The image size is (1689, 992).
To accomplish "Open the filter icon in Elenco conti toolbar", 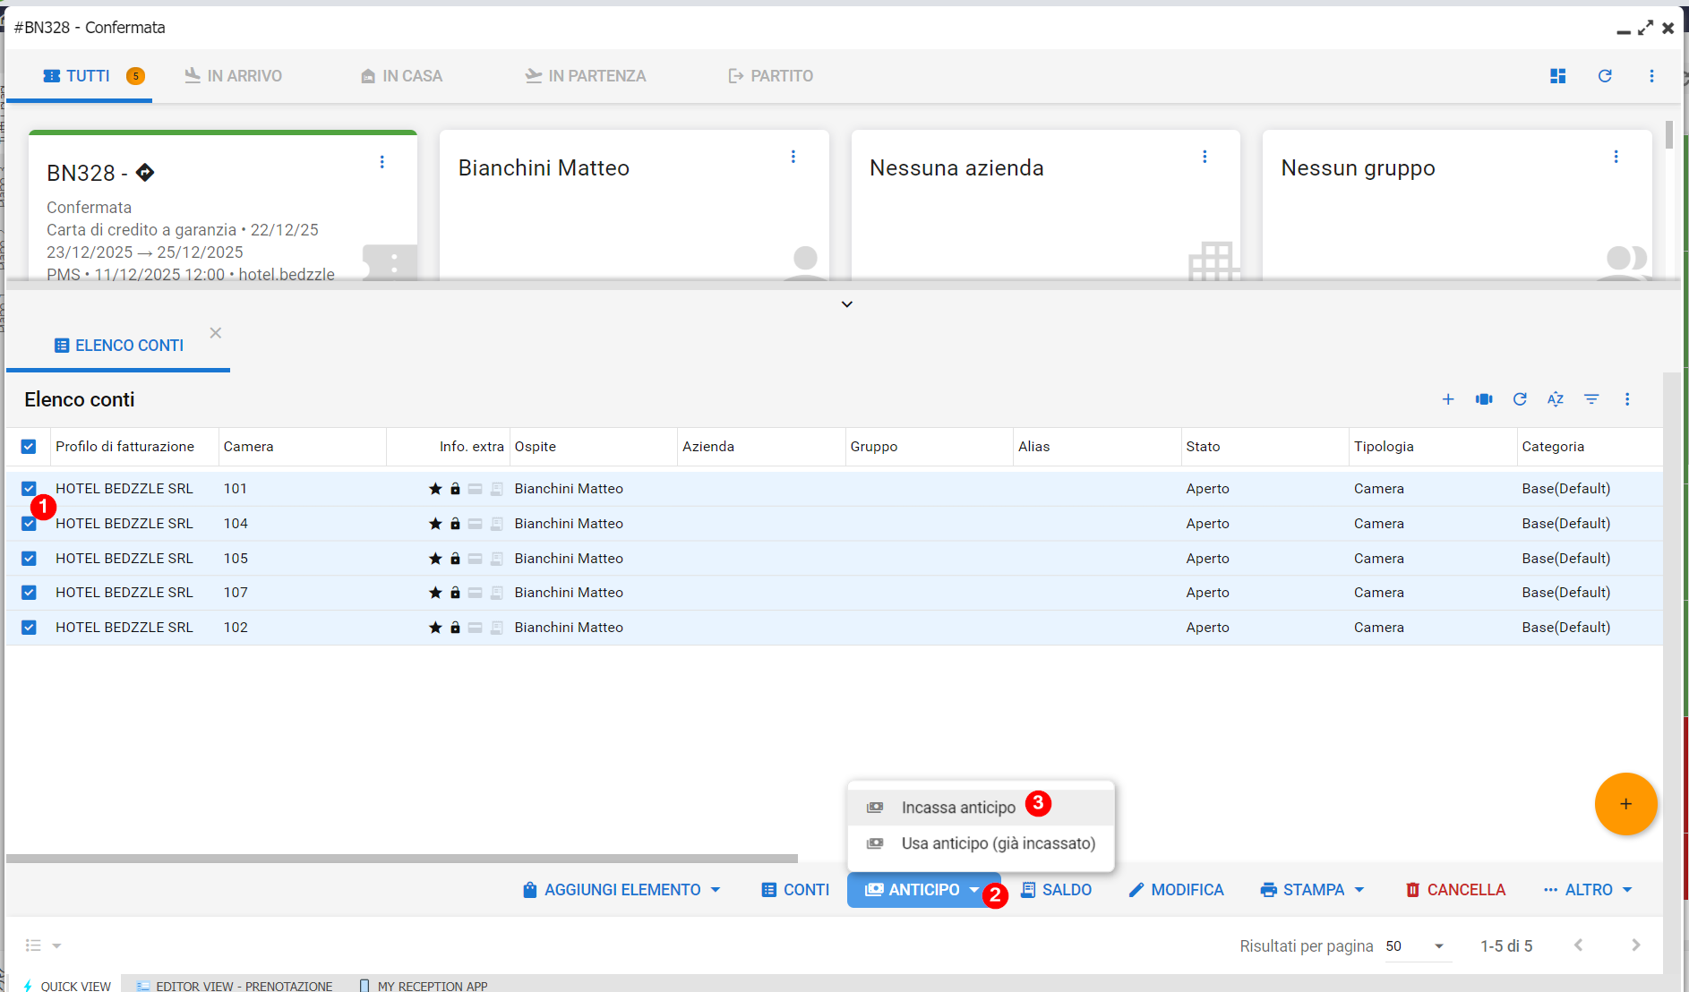I will pos(1590,399).
